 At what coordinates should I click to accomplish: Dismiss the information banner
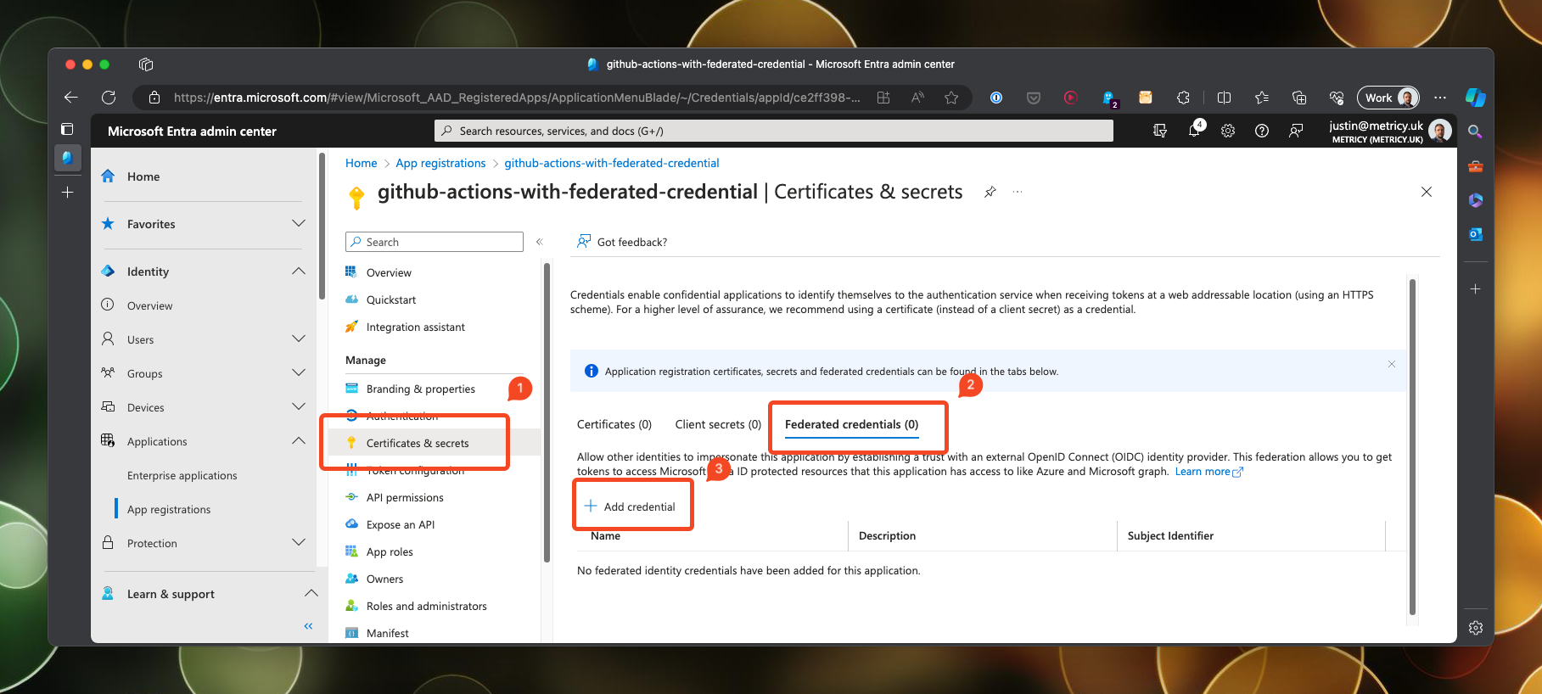(x=1392, y=364)
